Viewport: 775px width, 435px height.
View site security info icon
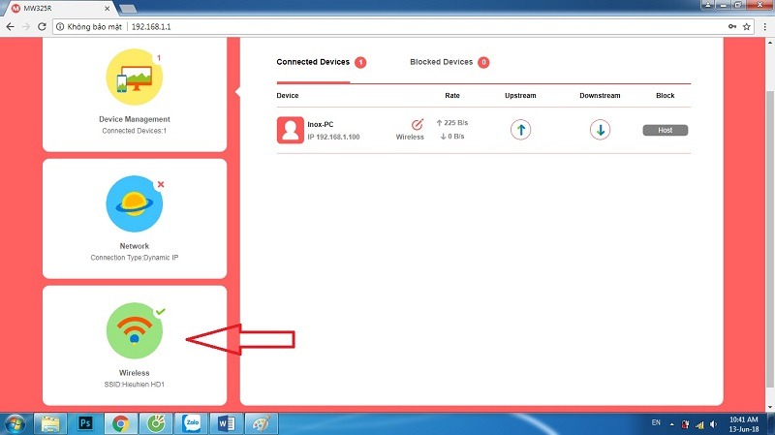click(60, 27)
